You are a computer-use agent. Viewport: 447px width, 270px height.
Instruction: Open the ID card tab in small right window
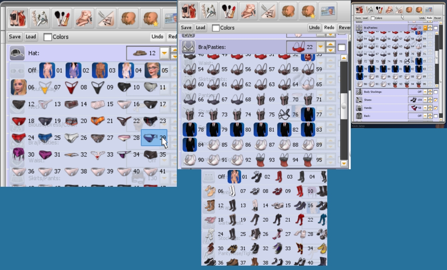[x=429, y=10]
